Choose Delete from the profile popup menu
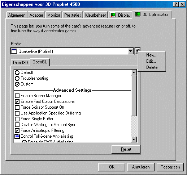The width and height of the screenshot is (187, 175). (152, 67)
